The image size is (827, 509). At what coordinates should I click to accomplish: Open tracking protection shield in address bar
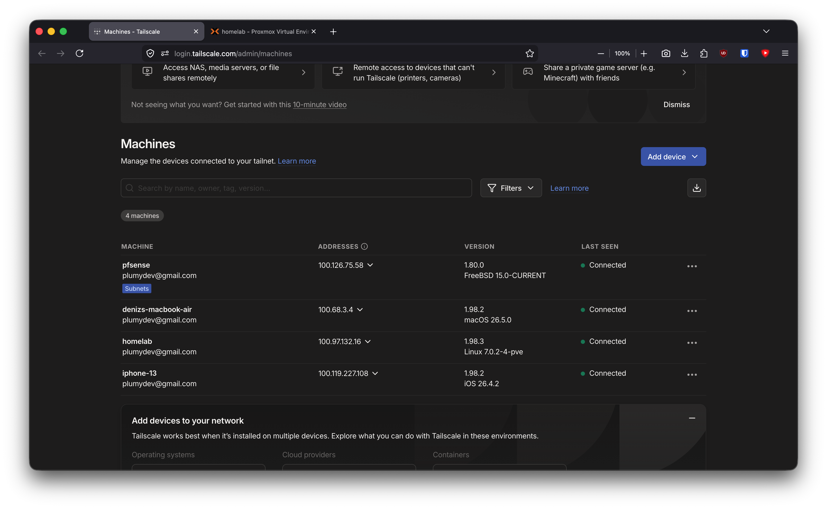(150, 53)
